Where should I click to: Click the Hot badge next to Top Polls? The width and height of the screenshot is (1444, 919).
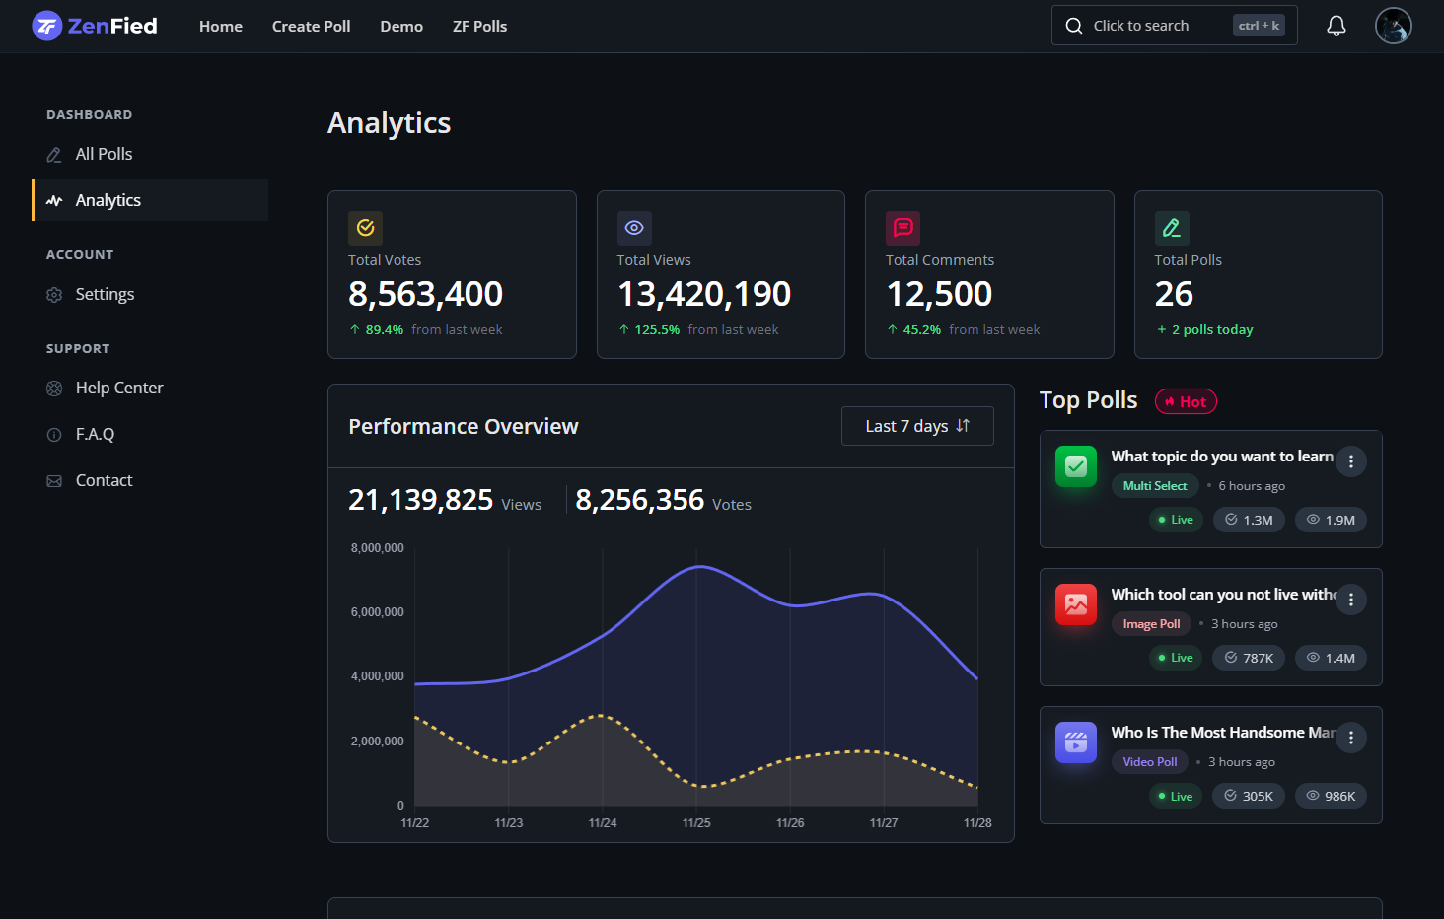tap(1185, 400)
